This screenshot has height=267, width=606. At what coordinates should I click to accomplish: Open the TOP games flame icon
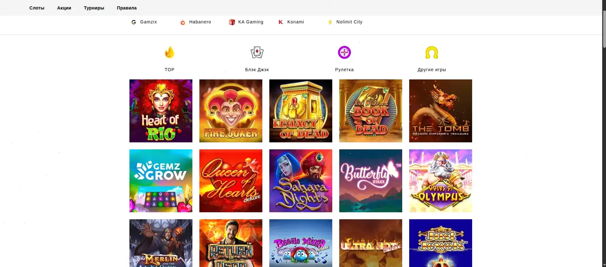pos(170,53)
